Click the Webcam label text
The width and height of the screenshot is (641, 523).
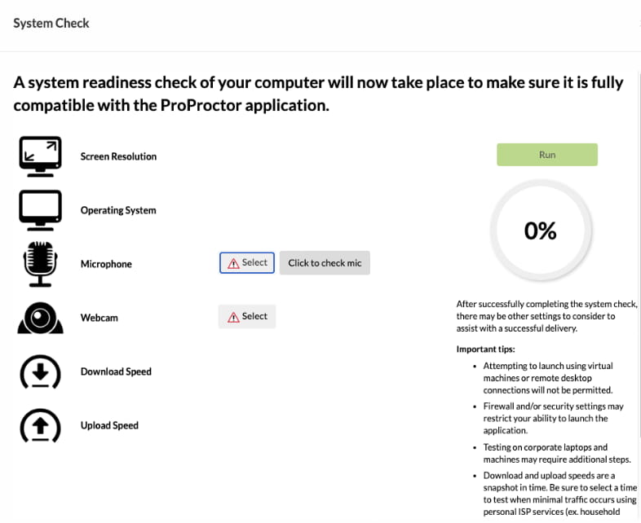[x=99, y=318]
